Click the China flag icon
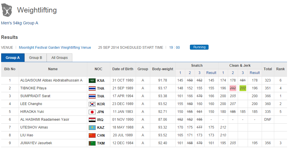The width and height of the screenshot is (292, 150). click(92, 135)
